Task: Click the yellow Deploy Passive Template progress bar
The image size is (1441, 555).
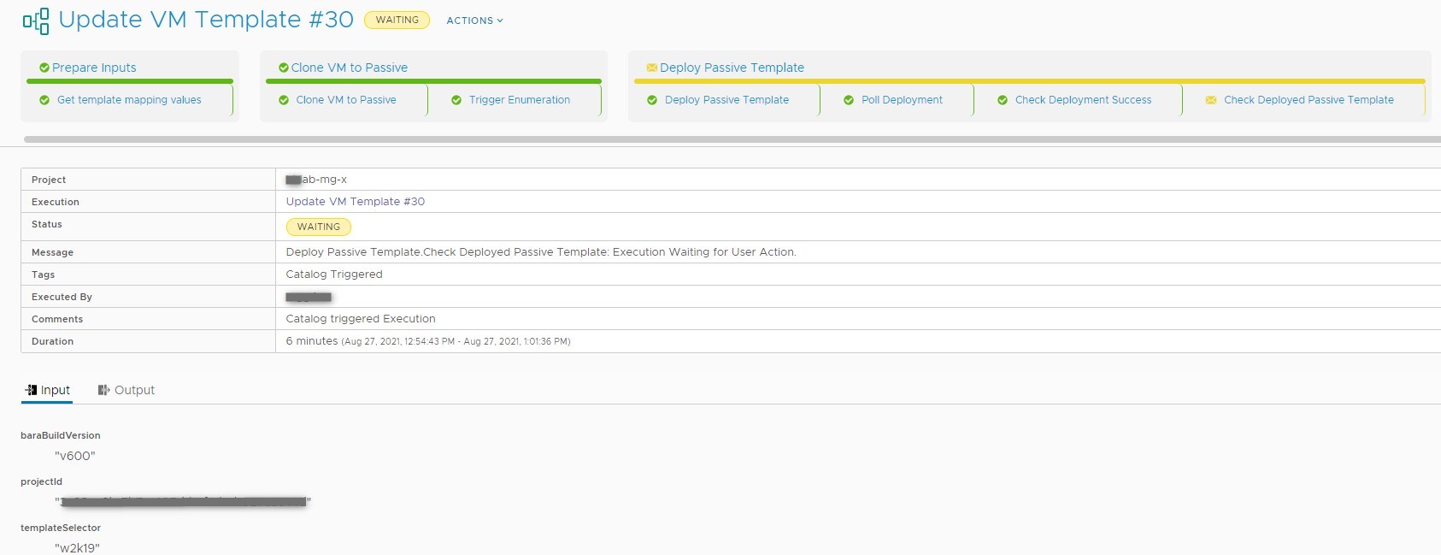Action: pos(1028,81)
